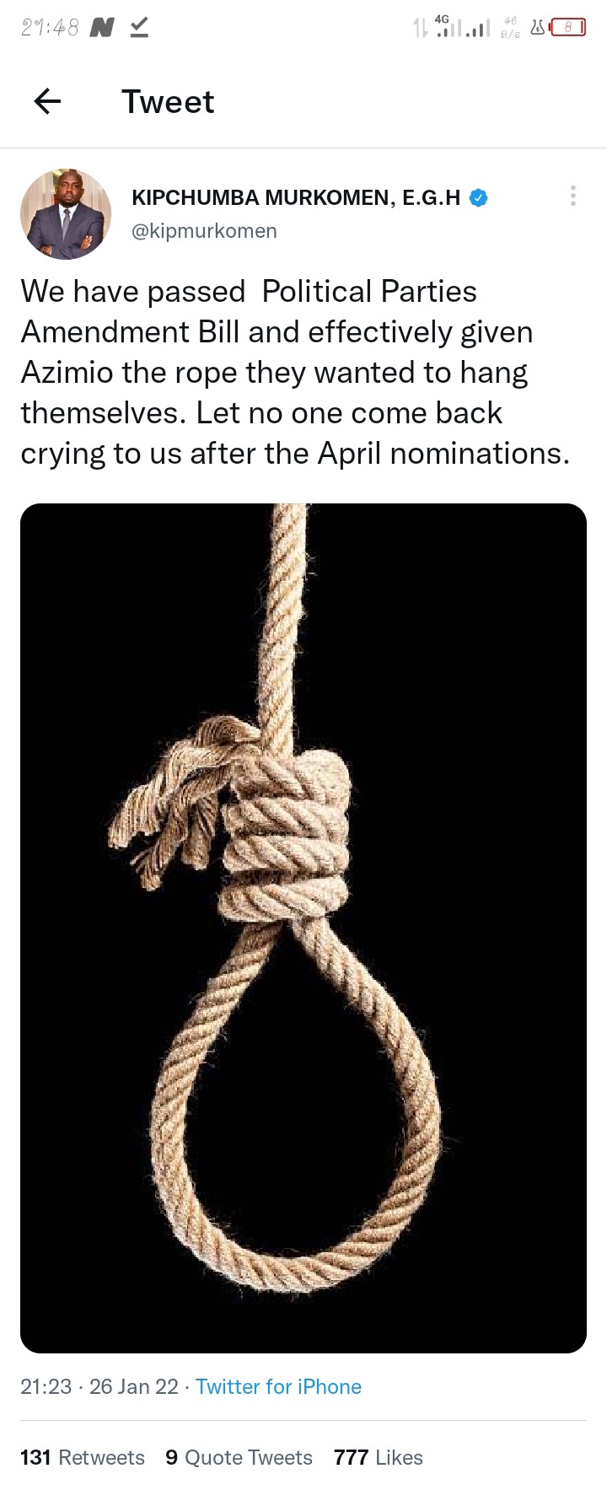Select the tweet text about Political Parties Bill
The image size is (607, 1490).
[x=296, y=373]
